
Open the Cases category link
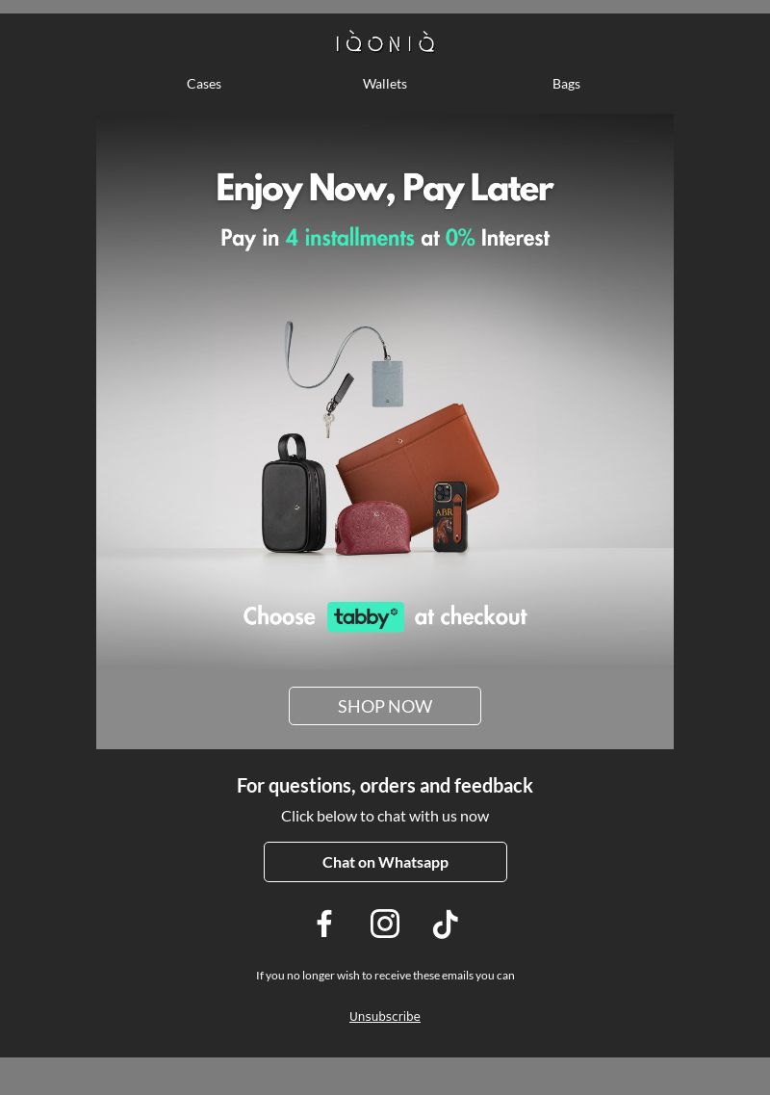(x=204, y=84)
